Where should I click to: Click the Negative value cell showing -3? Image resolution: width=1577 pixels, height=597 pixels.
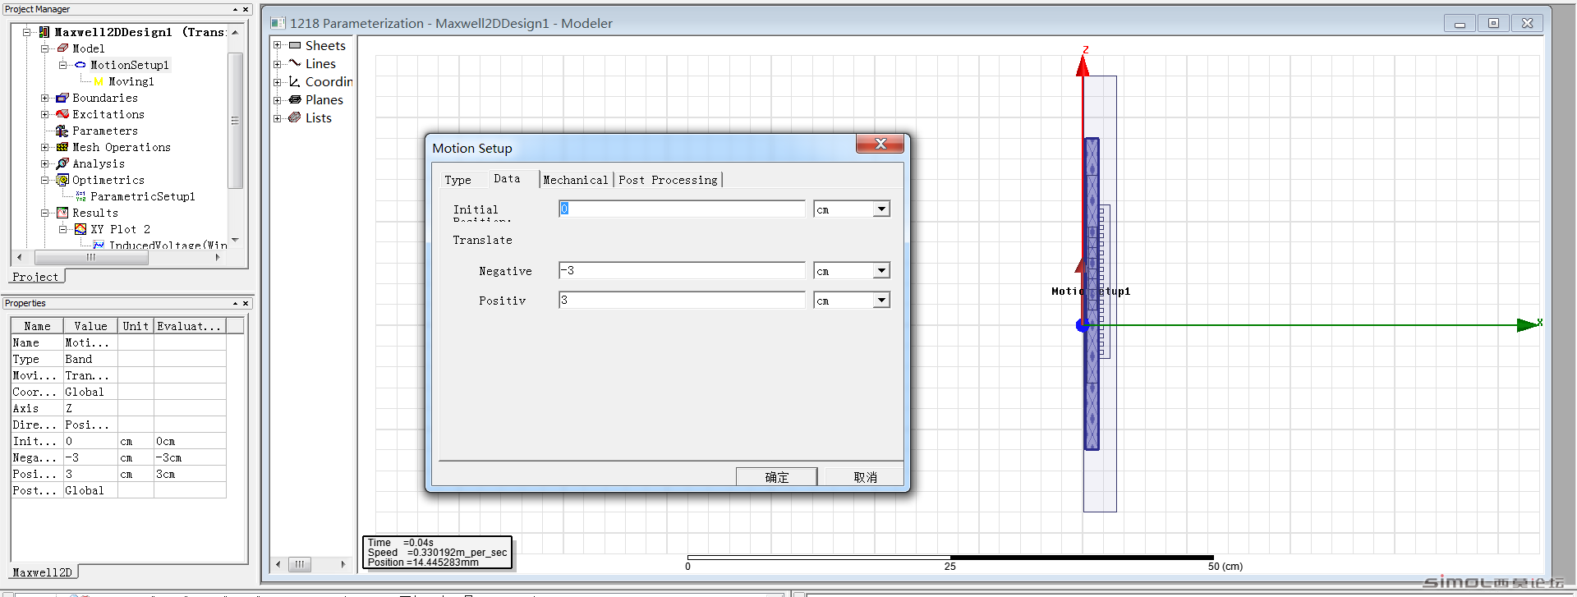point(90,457)
